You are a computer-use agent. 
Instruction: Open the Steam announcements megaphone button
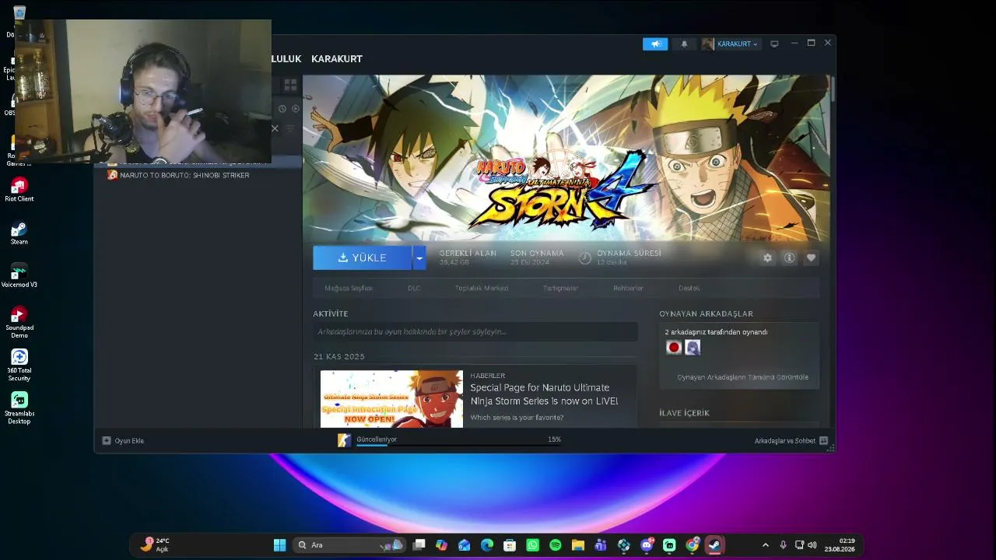(x=655, y=44)
